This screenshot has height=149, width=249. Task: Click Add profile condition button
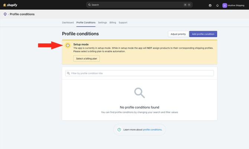[203, 34]
